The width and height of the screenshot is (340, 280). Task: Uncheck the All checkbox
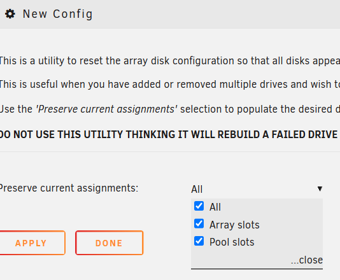(199, 206)
